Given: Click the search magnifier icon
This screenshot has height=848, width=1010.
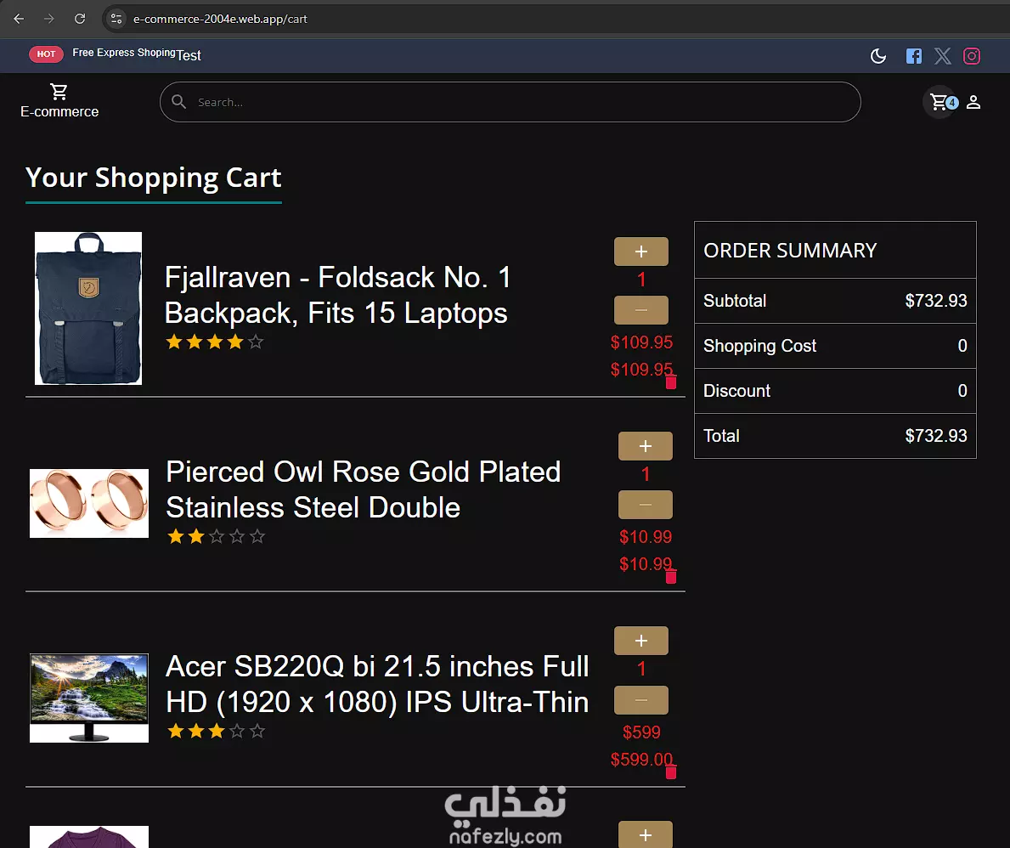Looking at the screenshot, I should (179, 102).
